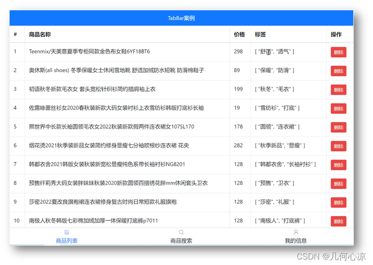Click row number 10
373x265 pixels.
click(x=16, y=221)
